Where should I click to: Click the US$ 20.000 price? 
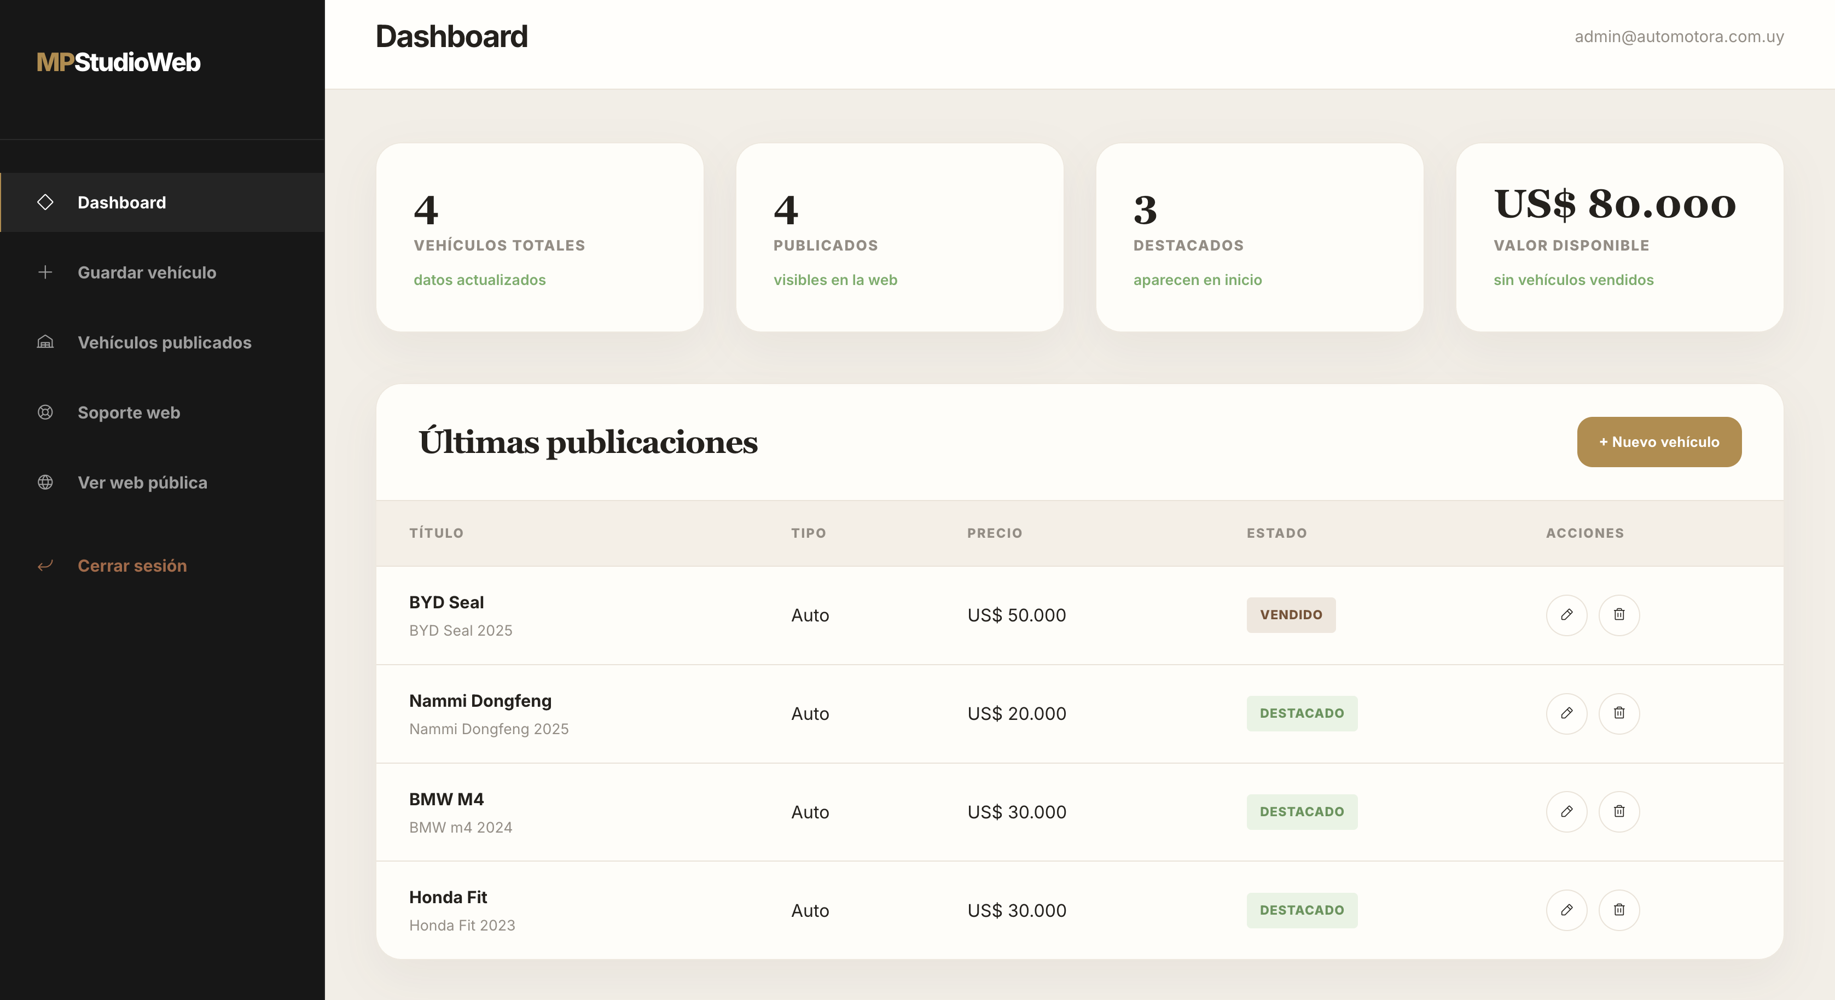pyautogui.click(x=1017, y=713)
